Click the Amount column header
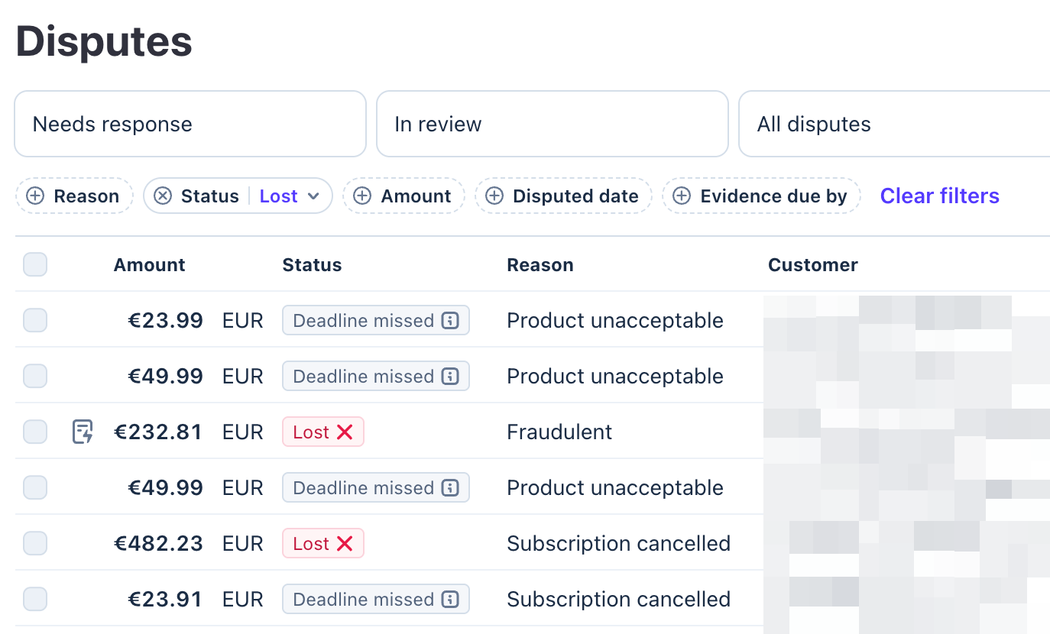Image resolution: width=1050 pixels, height=634 pixels. tap(150, 265)
